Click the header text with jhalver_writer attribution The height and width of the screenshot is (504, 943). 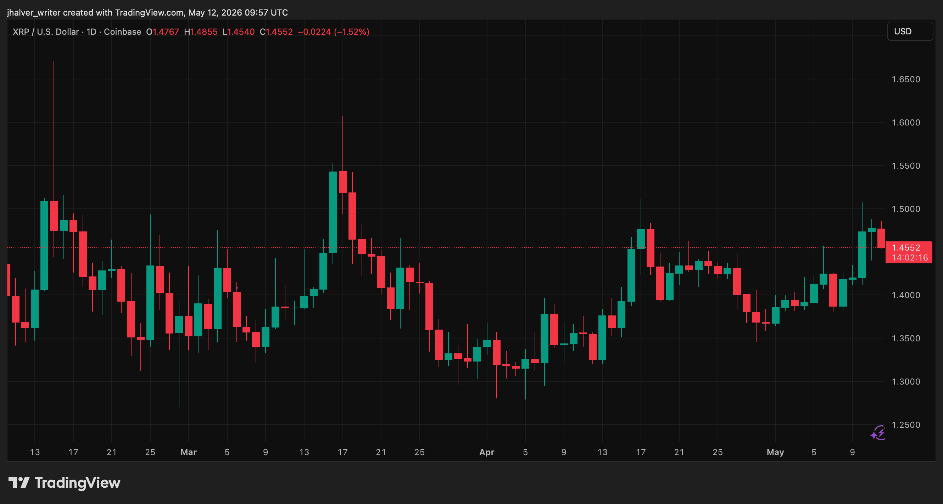[x=147, y=13]
